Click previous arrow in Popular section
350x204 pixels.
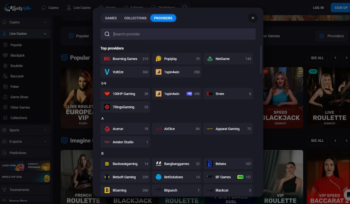(x=335, y=58)
